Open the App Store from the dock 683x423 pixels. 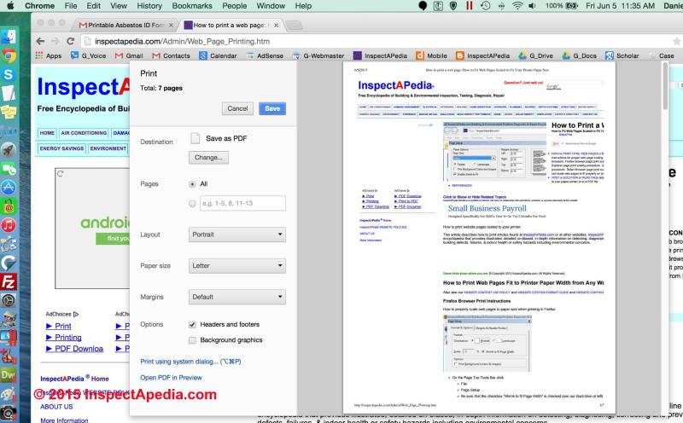coord(9,187)
